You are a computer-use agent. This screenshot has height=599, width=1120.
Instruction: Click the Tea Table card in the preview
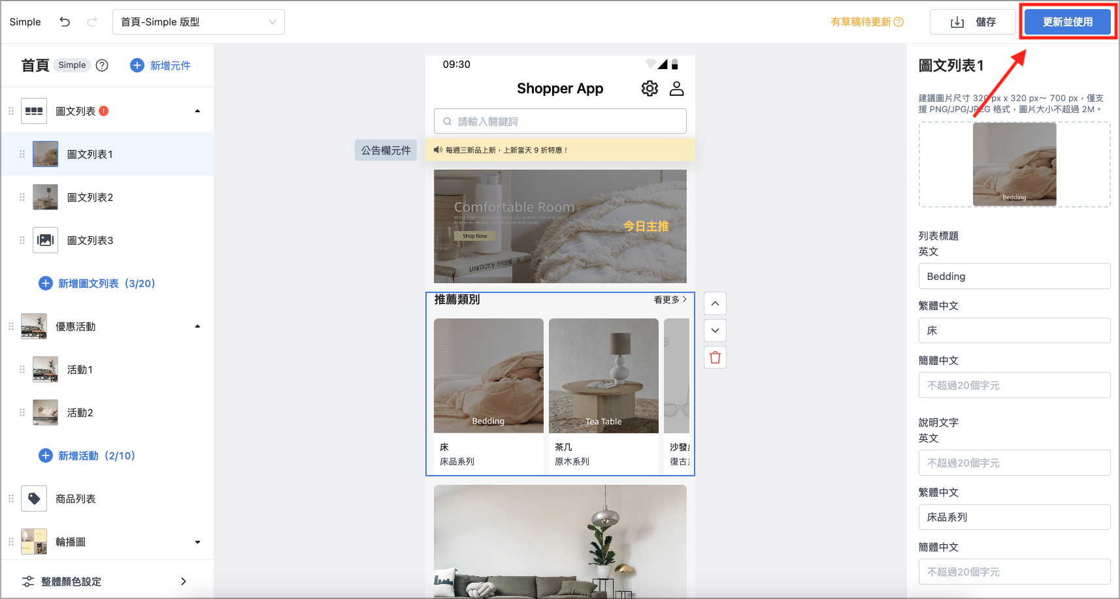[x=604, y=395]
